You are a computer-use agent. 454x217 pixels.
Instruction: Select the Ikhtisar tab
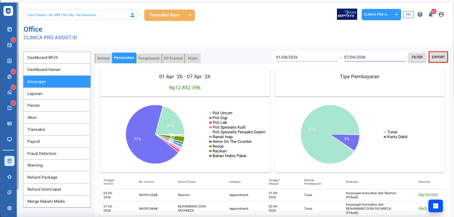[x=103, y=58]
